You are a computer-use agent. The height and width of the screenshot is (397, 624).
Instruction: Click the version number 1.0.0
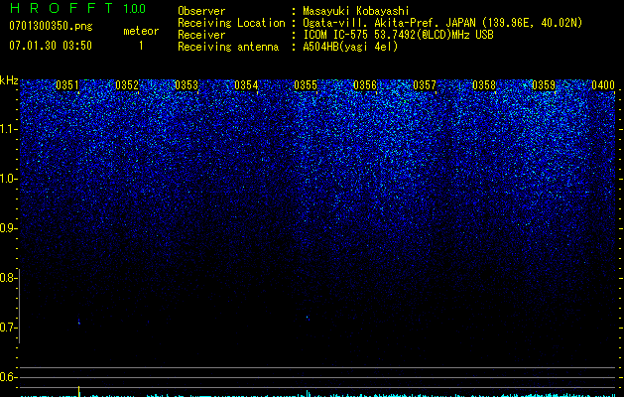tap(135, 9)
